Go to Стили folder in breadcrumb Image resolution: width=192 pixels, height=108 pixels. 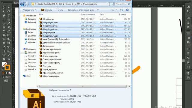pyautogui.click(x=68, y=4)
